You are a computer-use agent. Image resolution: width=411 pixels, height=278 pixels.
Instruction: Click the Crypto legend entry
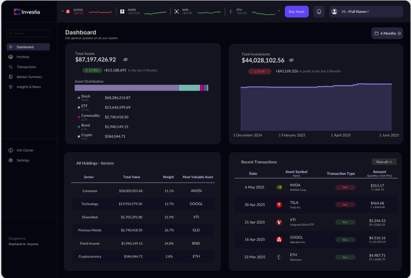(x=101, y=136)
